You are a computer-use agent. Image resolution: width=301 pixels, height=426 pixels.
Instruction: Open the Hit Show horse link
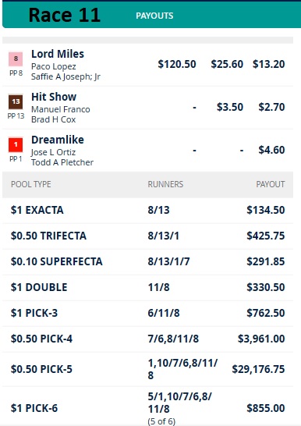click(54, 97)
